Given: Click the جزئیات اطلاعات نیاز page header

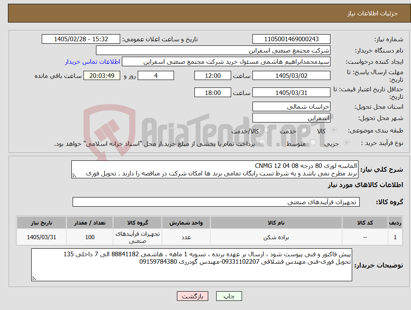Looking at the screenshot, I should point(373,13).
